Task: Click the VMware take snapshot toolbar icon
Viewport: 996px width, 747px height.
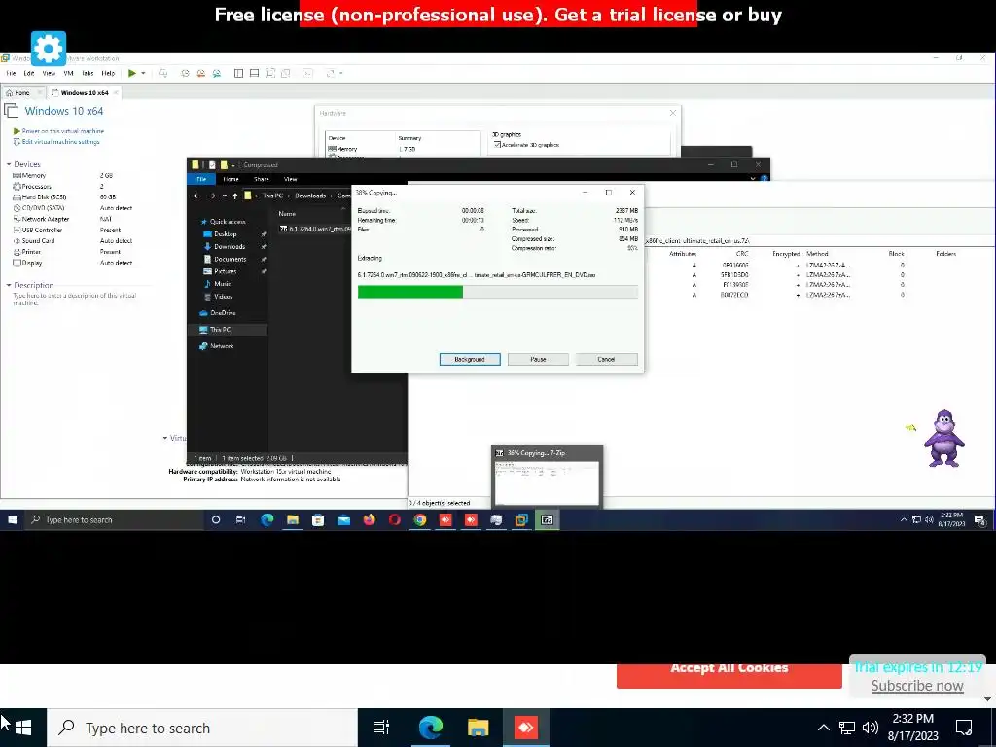Action: pos(186,74)
